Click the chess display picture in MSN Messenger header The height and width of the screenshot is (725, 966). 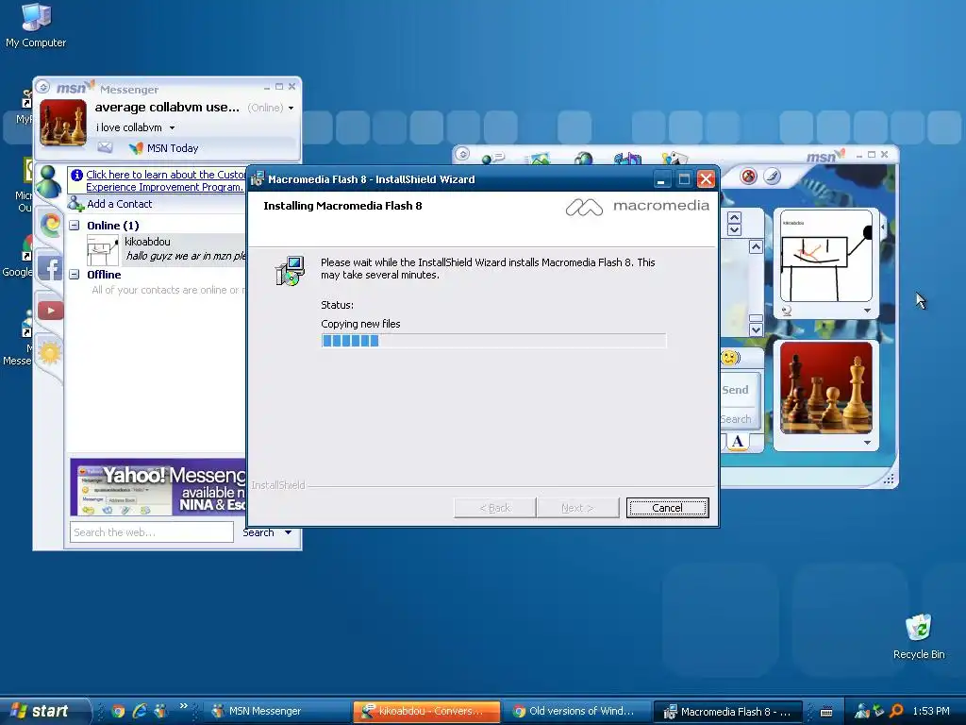click(63, 123)
